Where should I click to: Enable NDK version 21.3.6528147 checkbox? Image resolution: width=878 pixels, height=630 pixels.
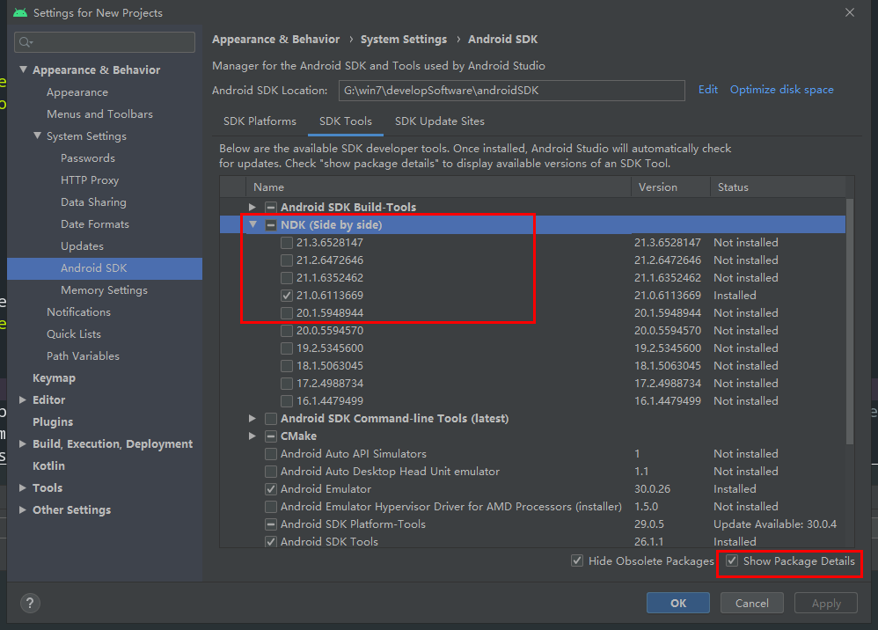pyautogui.click(x=286, y=242)
